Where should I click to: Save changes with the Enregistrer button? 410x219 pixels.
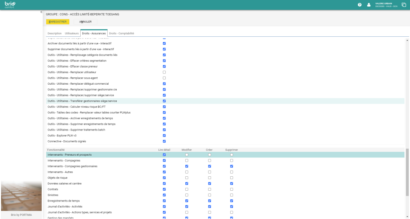click(x=57, y=22)
